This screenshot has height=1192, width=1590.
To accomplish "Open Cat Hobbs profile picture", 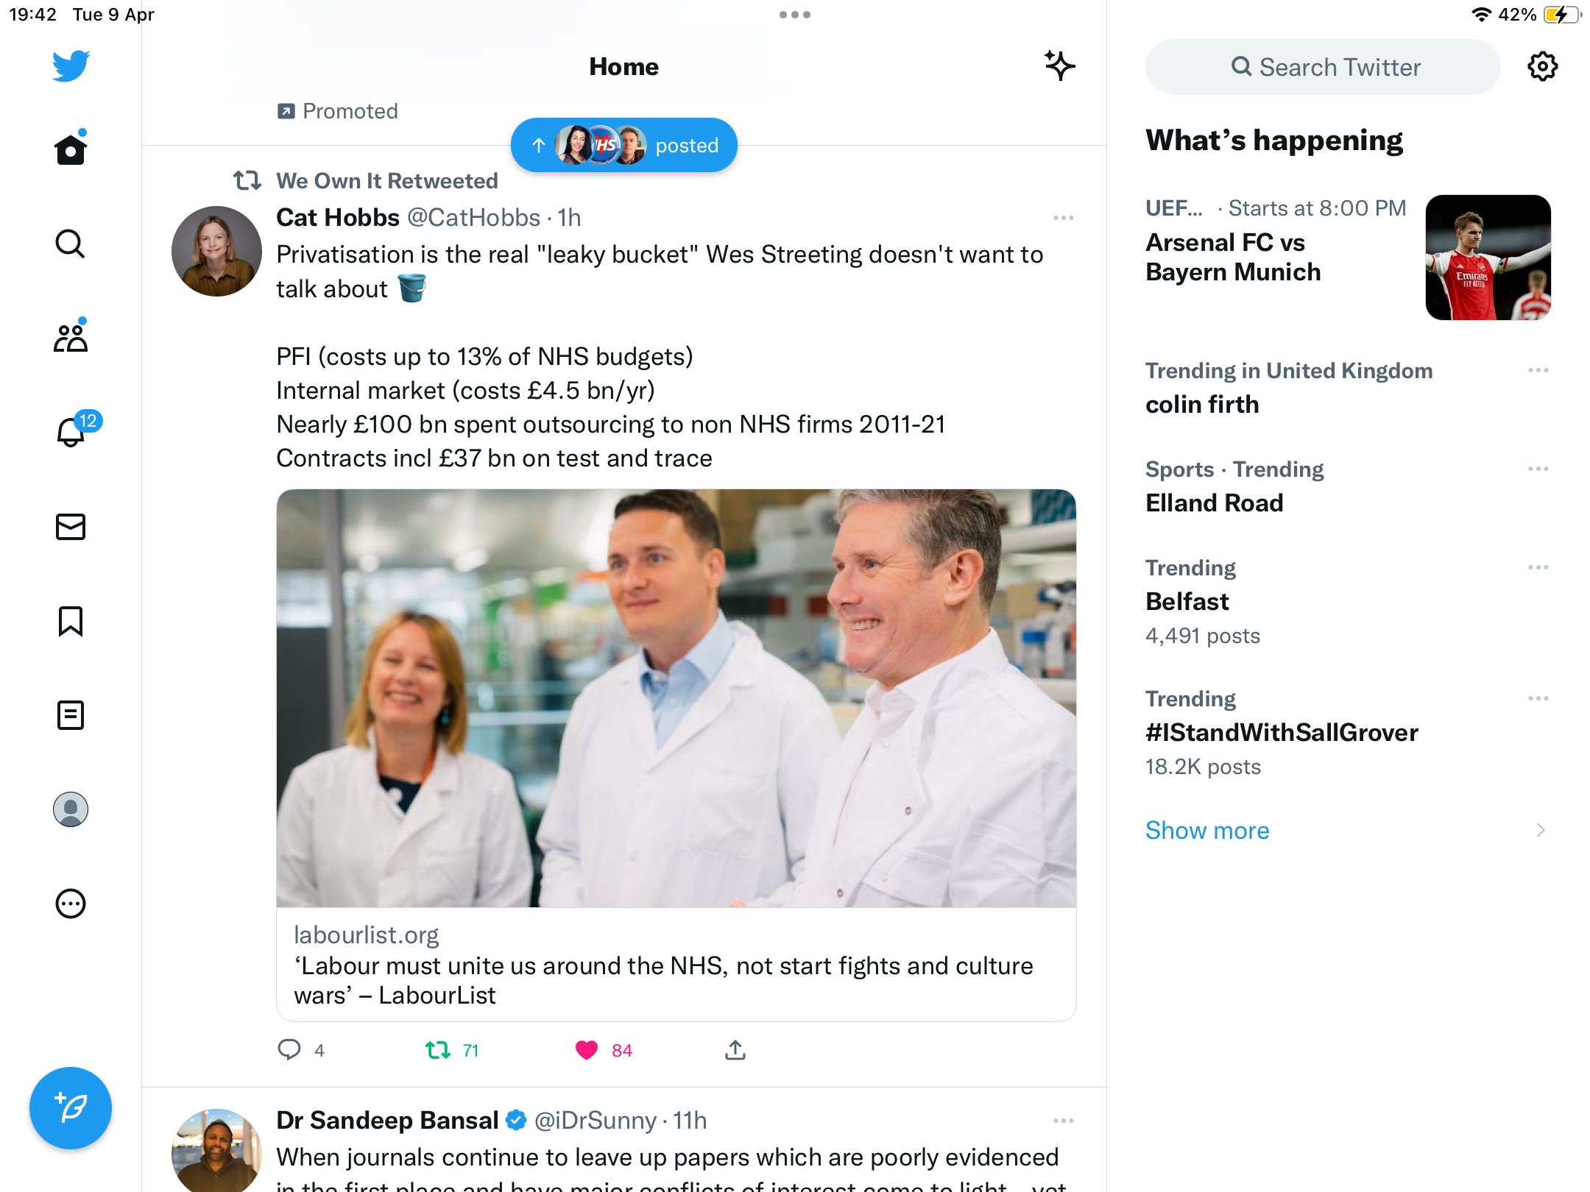I will (216, 252).
